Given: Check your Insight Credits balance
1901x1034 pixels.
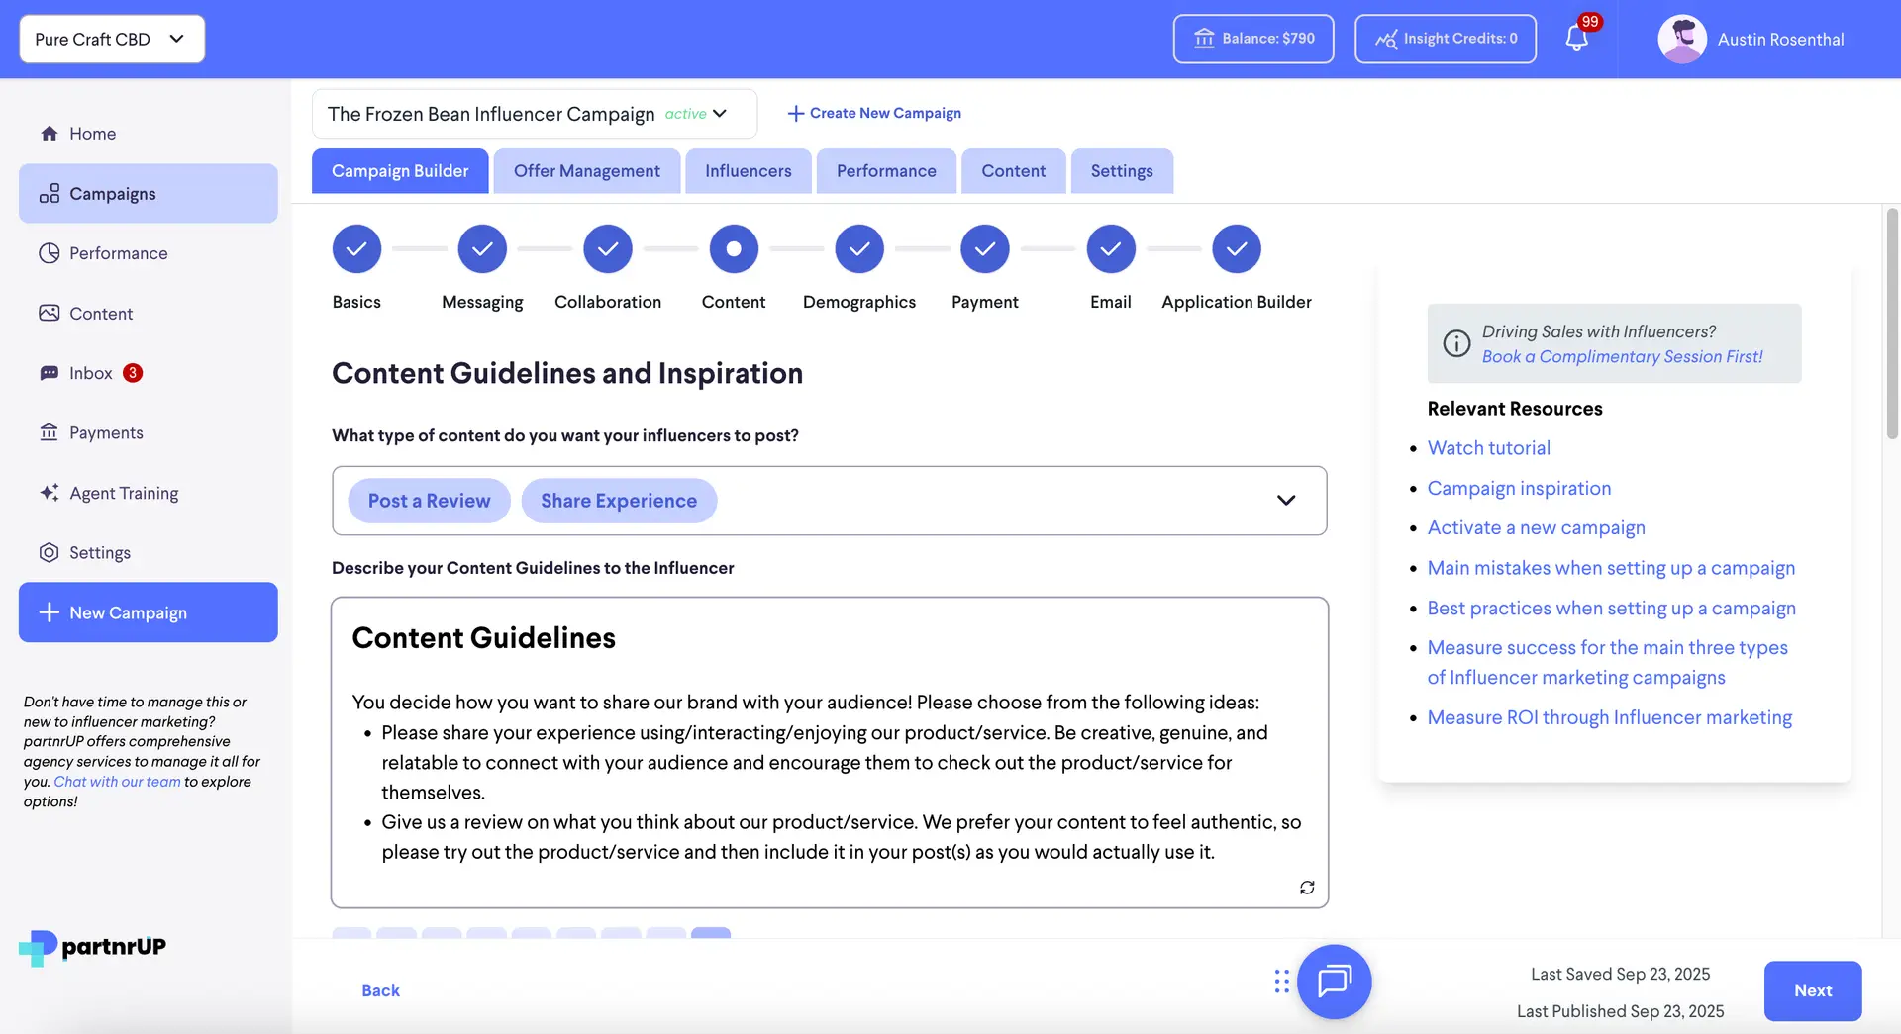Looking at the screenshot, I should pyautogui.click(x=1445, y=39).
